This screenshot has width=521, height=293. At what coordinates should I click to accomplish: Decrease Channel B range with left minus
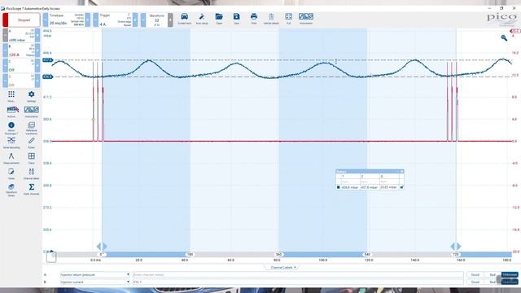[6, 50]
